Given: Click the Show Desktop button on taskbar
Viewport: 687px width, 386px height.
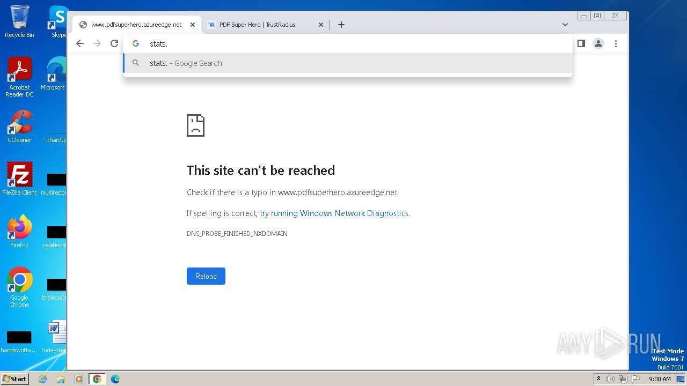Looking at the screenshot, I should (x=682, y=379).
